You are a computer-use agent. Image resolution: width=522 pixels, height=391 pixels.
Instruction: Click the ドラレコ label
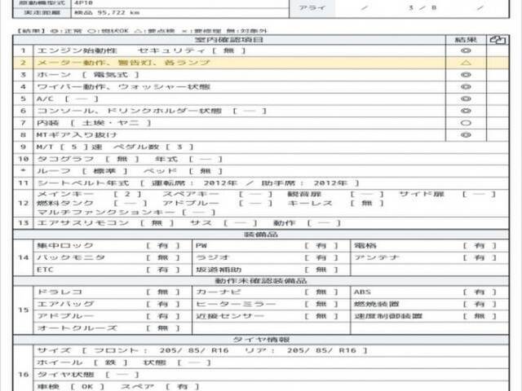[60, 292]
